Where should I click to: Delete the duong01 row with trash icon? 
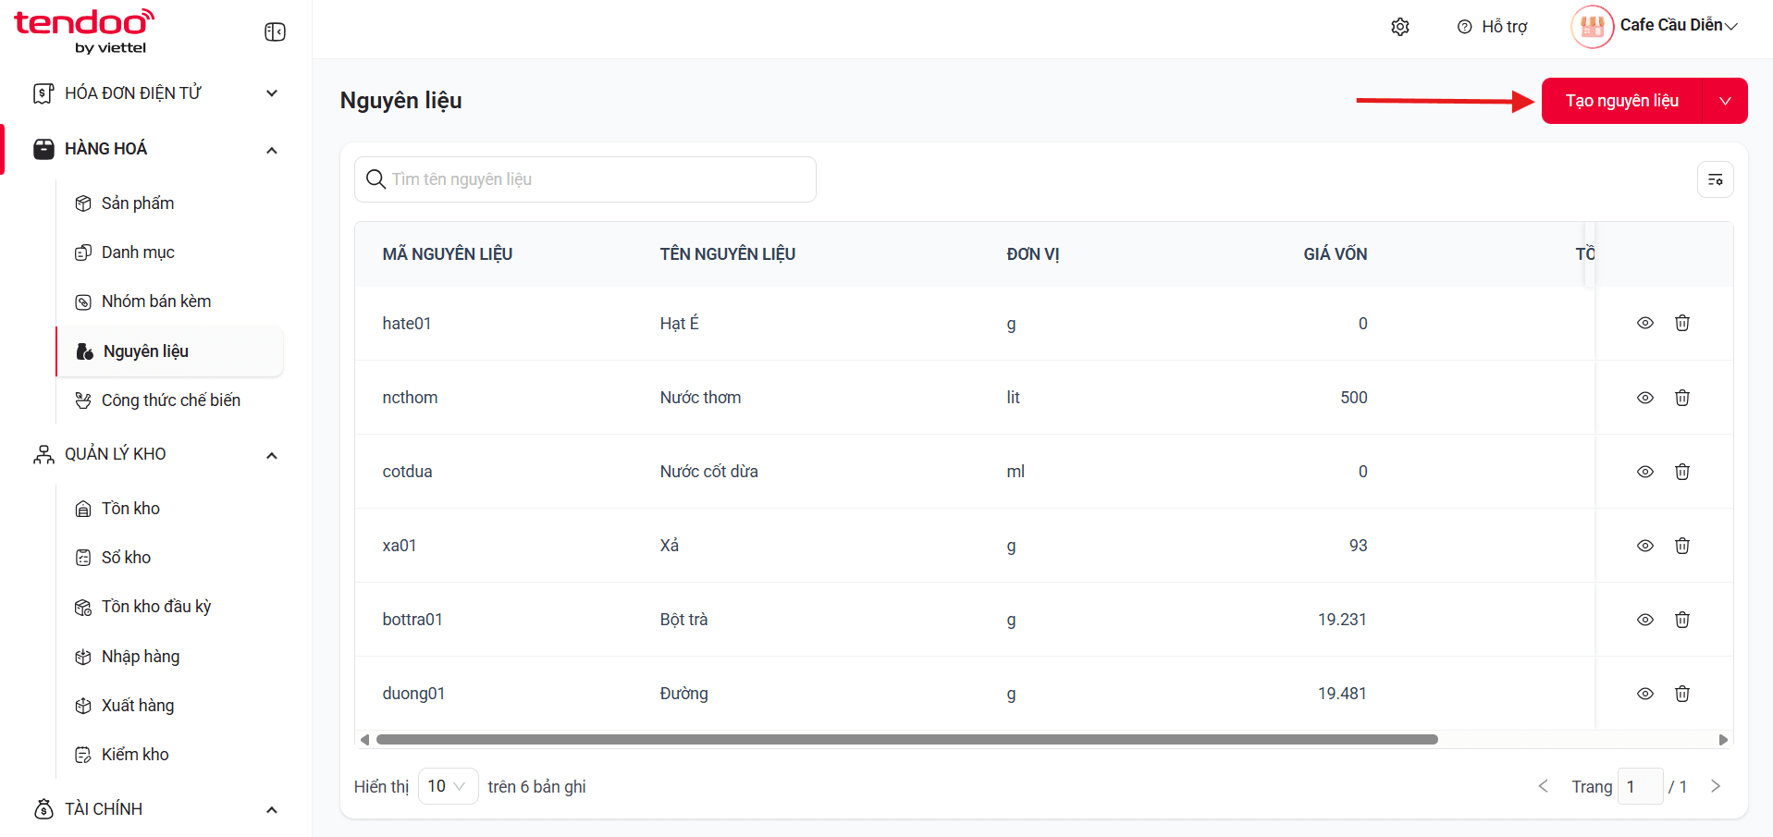pos(1682,694)
